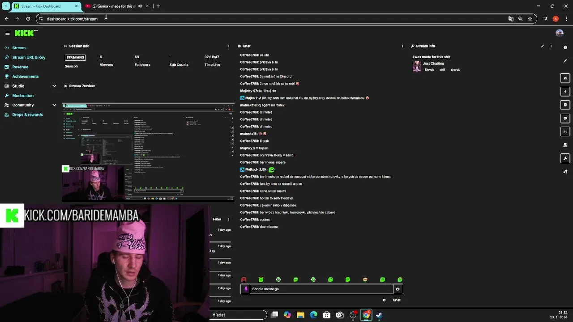Open the Chrome profile avatar
Viewport: 573px width, 322px height.
coord(556,19)
